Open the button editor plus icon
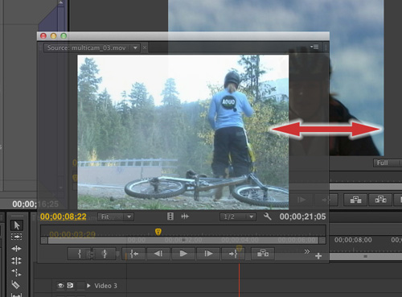402x297 pixels. tap(318, 256)
